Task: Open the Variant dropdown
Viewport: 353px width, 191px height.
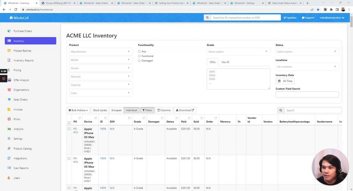Action: pos(101,68)
